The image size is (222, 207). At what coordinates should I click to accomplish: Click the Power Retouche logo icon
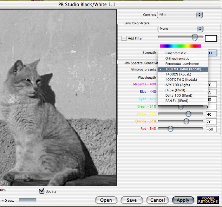click(208, 200)
